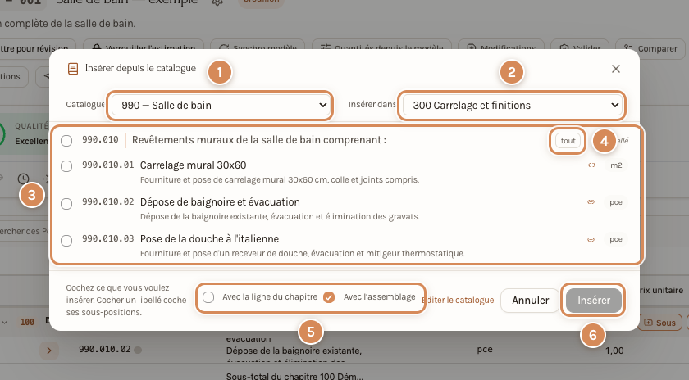689x380 pixels.
Task: Click the search positions field behind the dialog
Action: [x=25, y=231]
